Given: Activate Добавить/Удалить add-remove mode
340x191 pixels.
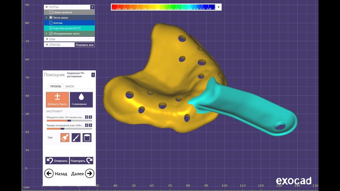Looking at the screenshot, I should click(x=57, y=100).
